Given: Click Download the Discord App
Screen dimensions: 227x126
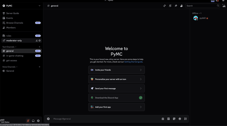Looking at the screenshot, I should [117, 98].
